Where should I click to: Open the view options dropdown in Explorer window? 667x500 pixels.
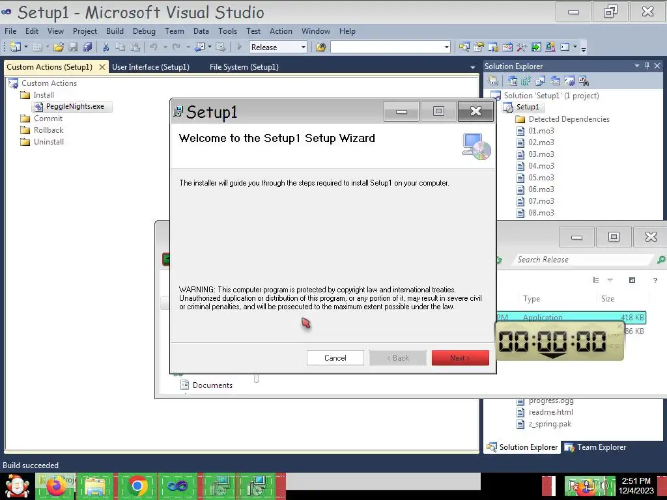tap(610, 280)
